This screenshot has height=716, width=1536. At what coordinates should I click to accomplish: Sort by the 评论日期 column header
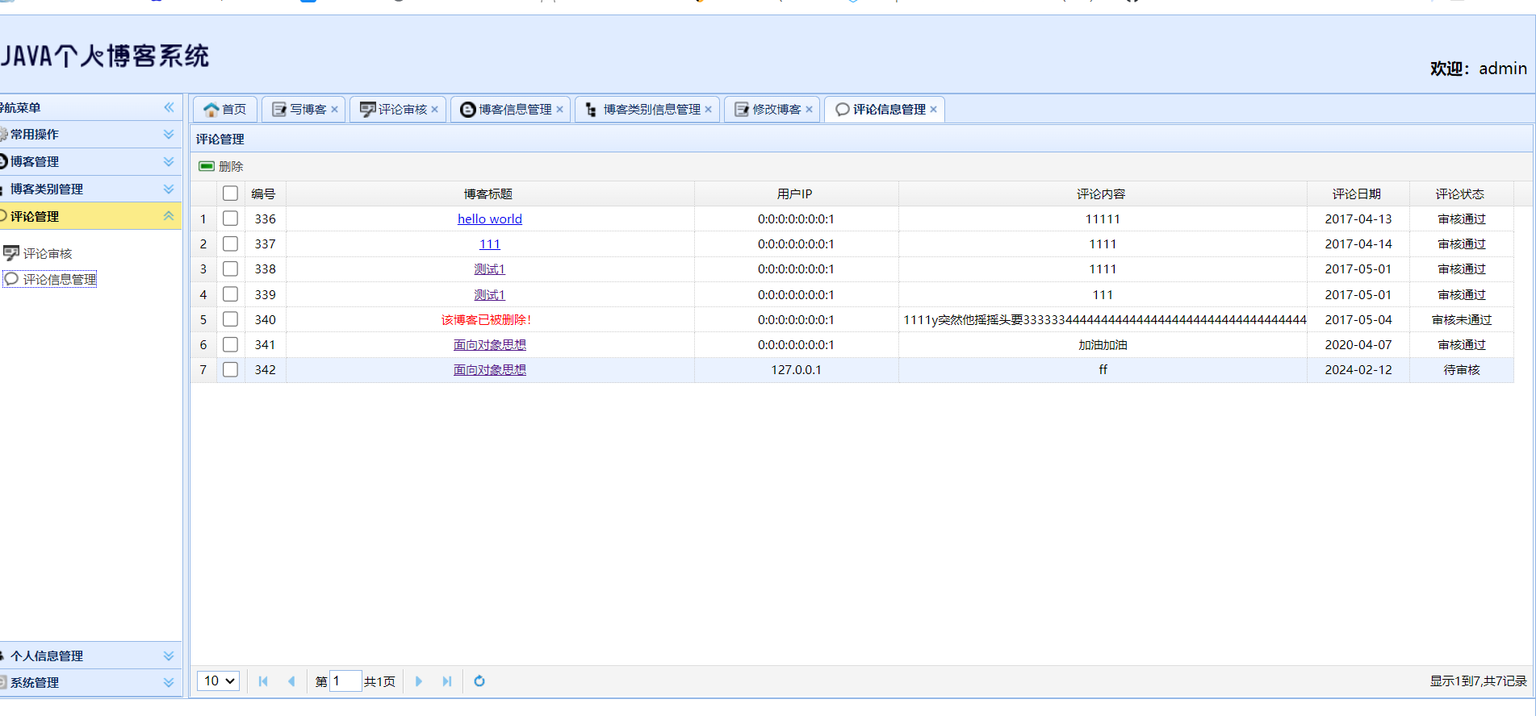(1357, 194)
